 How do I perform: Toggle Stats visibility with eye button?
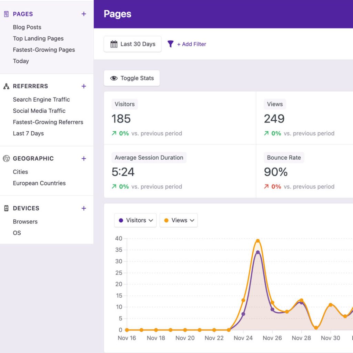tap(132, 78)
